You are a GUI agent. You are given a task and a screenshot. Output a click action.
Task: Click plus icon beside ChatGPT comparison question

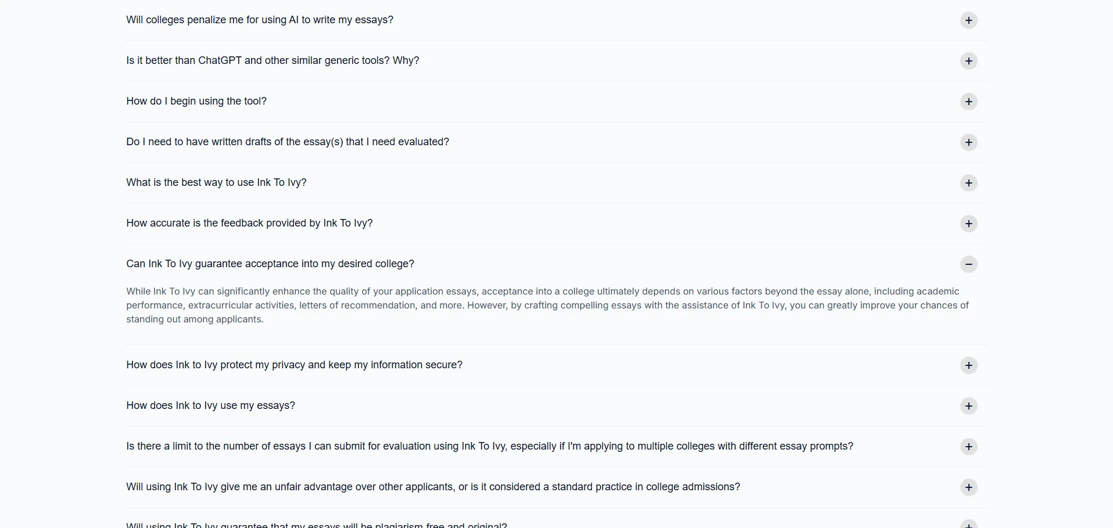coord(968,61)
